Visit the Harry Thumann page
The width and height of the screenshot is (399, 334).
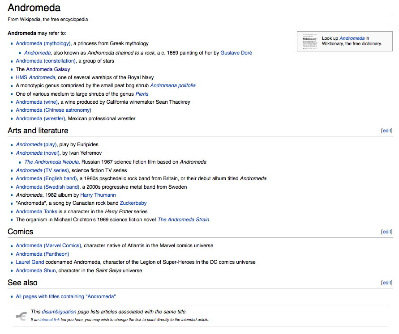click(x=98, y=195)
